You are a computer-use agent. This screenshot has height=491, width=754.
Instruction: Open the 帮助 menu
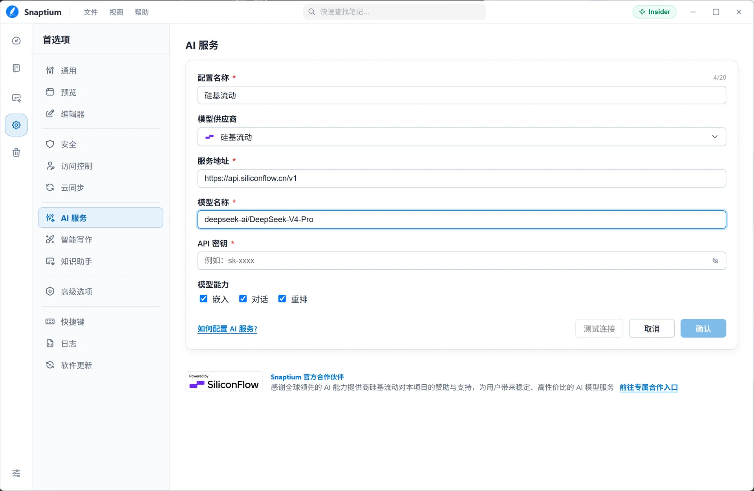(x=142, y=12)
